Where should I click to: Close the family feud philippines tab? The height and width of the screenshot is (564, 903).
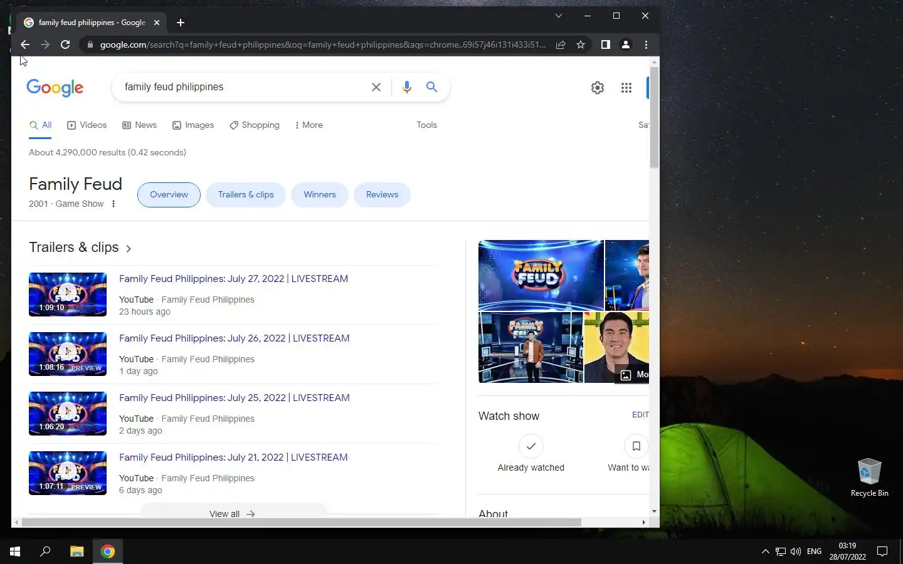pyautogui.click(x=157, y=23)
